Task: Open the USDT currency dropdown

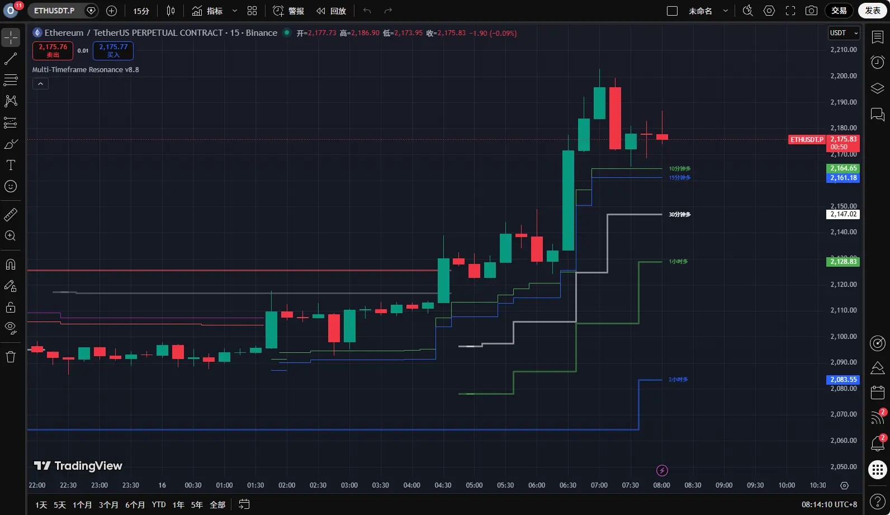Action: pos(844,33)
